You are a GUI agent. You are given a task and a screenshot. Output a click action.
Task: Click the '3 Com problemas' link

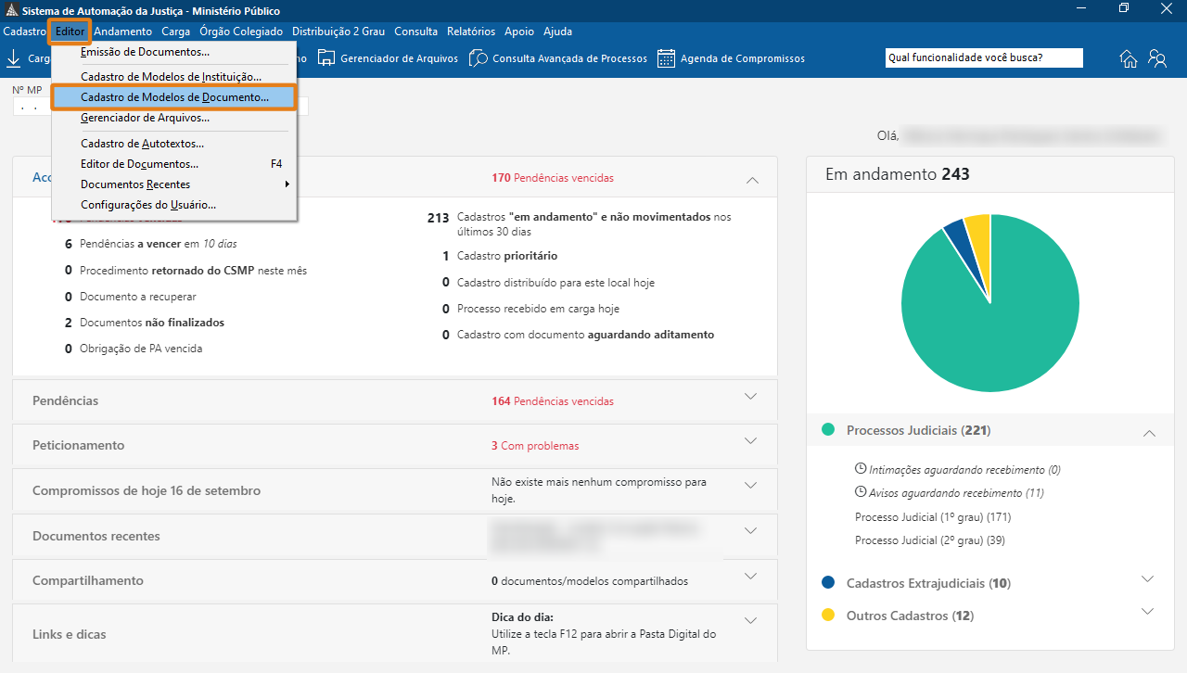pyautogui.click(x=535, y=446)
